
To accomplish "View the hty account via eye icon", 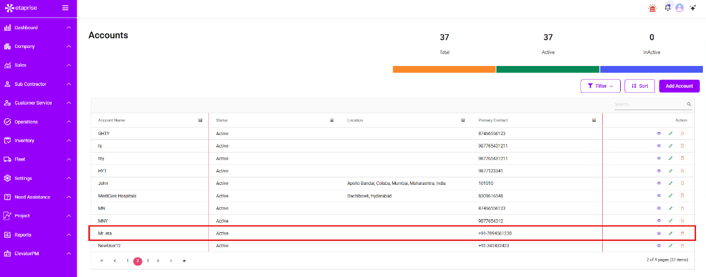I will (658, 158).
